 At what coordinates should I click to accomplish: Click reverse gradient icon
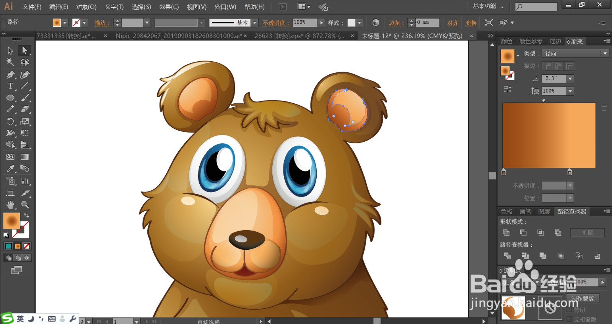tap(507, 89)
